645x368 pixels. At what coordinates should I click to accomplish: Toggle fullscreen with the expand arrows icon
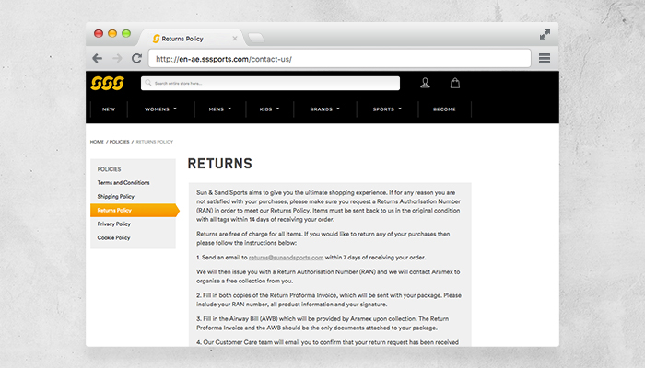tap(545, 34)
